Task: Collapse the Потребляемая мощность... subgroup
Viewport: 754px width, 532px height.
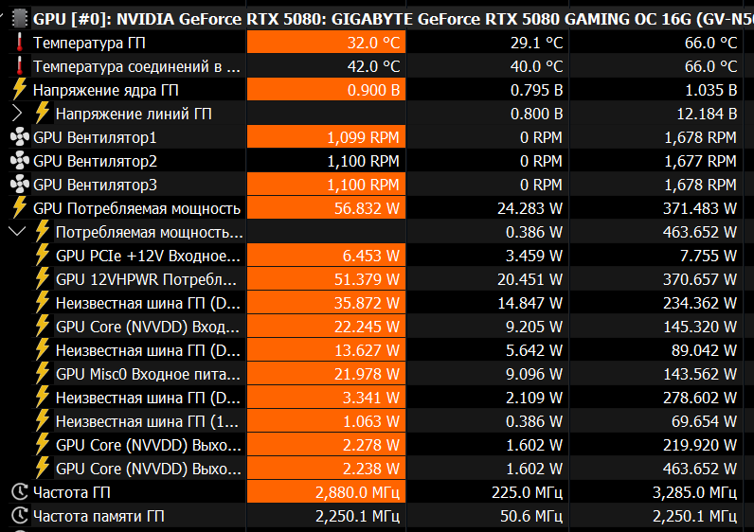Action: coord(17,232)
